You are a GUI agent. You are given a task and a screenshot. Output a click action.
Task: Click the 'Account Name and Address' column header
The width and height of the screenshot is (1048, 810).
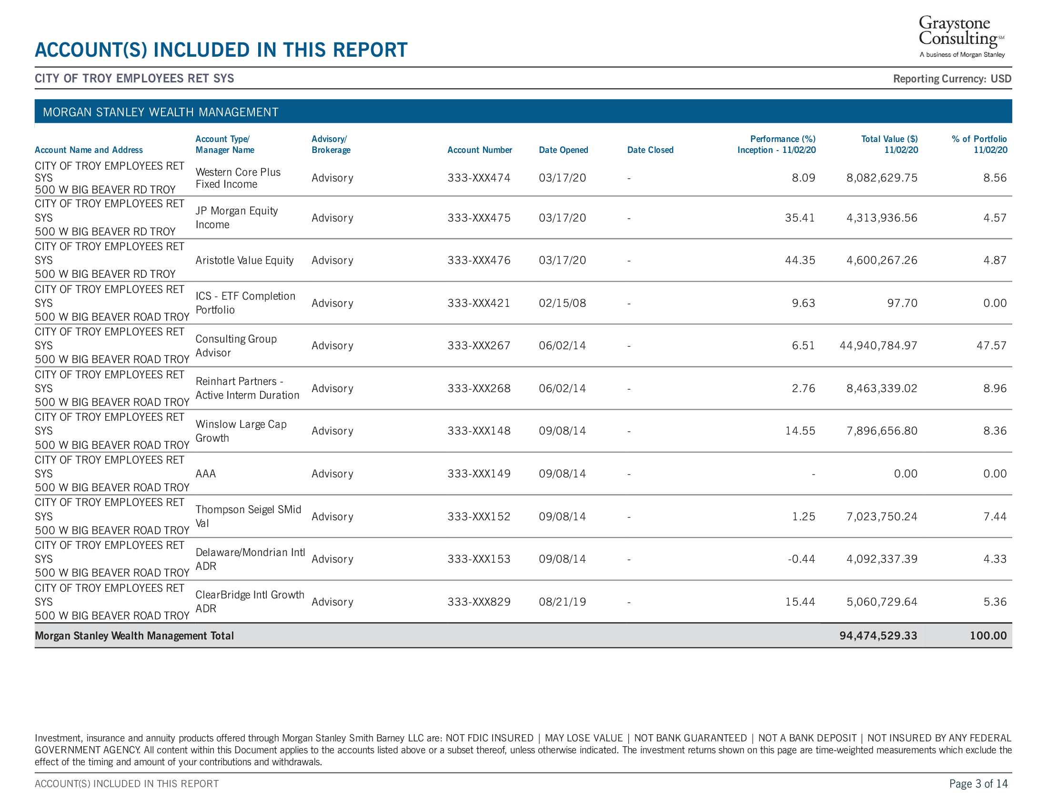coord(89,150)
